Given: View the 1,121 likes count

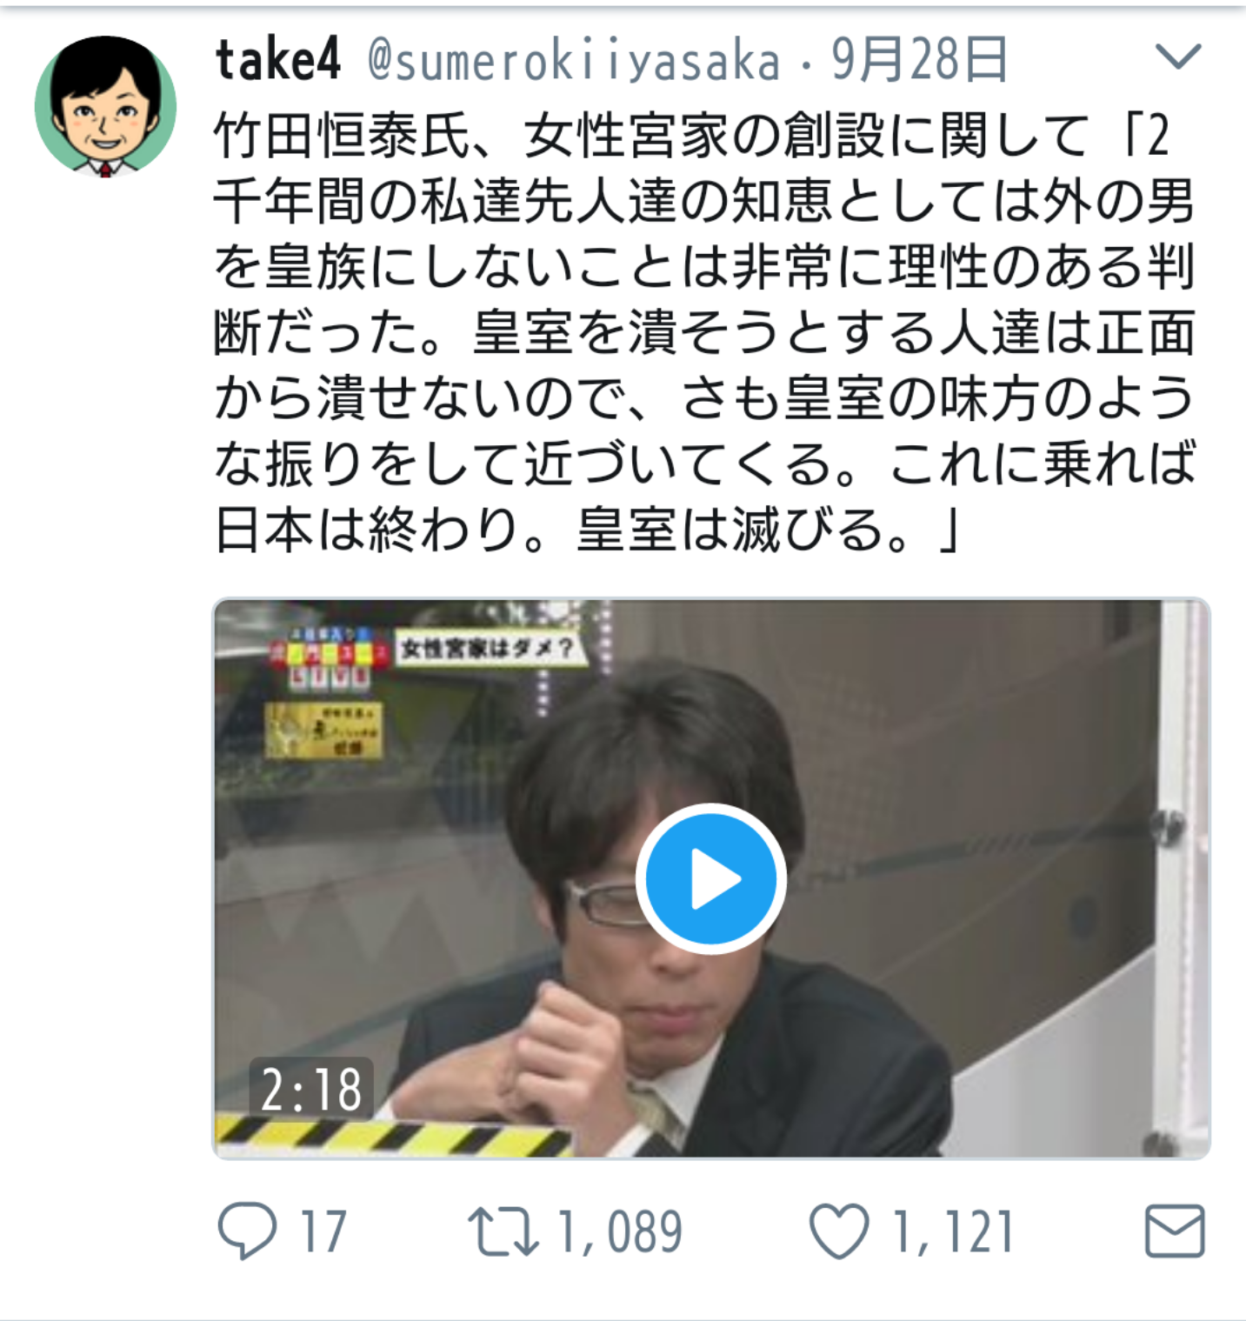Looking at the screenshot, I should [953, 1232].
